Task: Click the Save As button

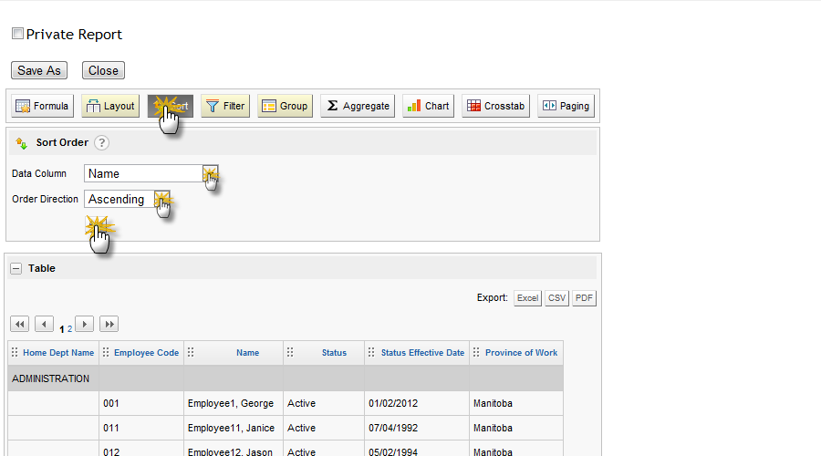Action: [39, 70]
